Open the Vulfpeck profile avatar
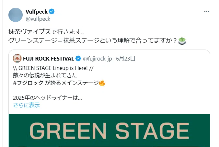 tap(16, 15)
